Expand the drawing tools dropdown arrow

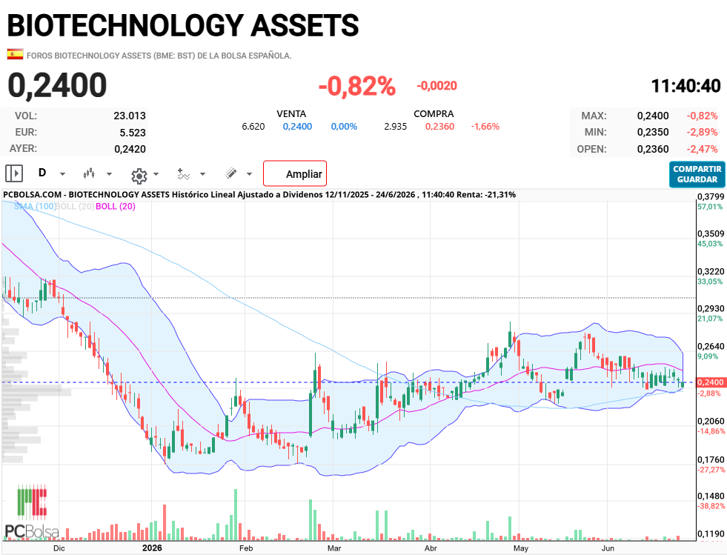pos(250,174)
